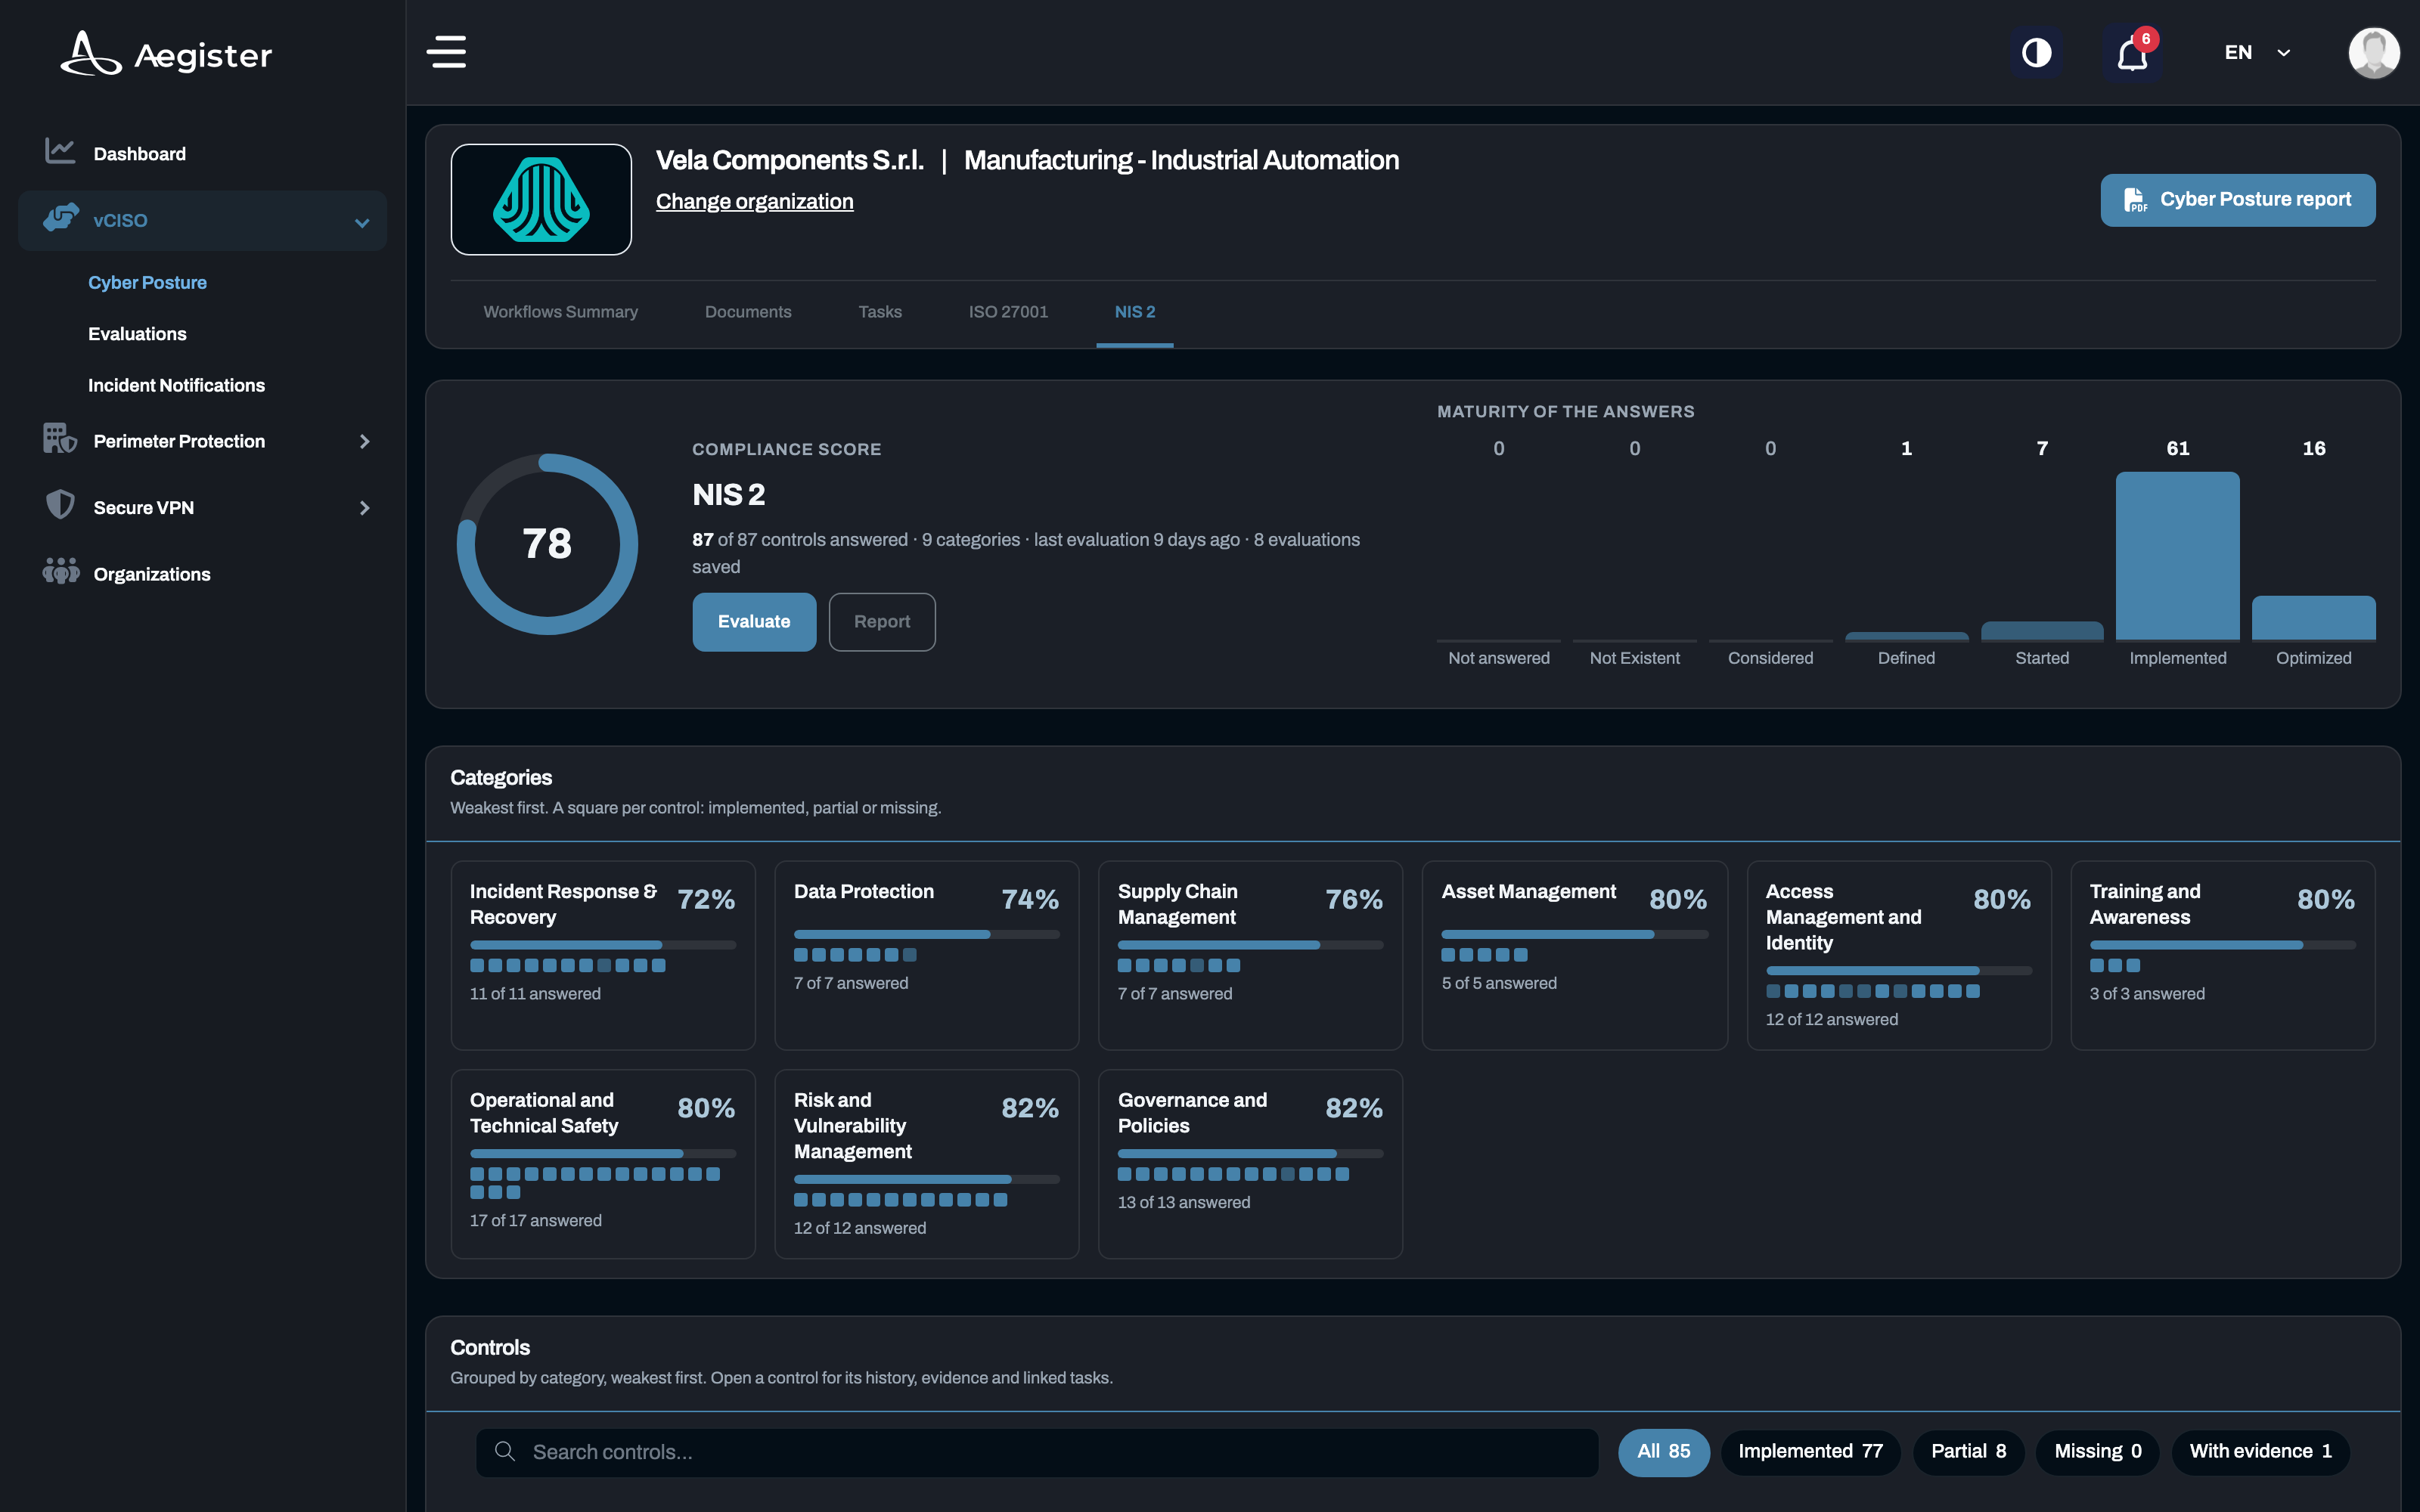Filter by With evidence 1
The height and width of the screenshot is (1512, 2420).
coord(2260,1451)
